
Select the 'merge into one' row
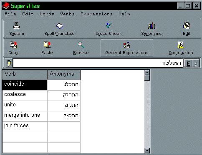coord(25,116)
